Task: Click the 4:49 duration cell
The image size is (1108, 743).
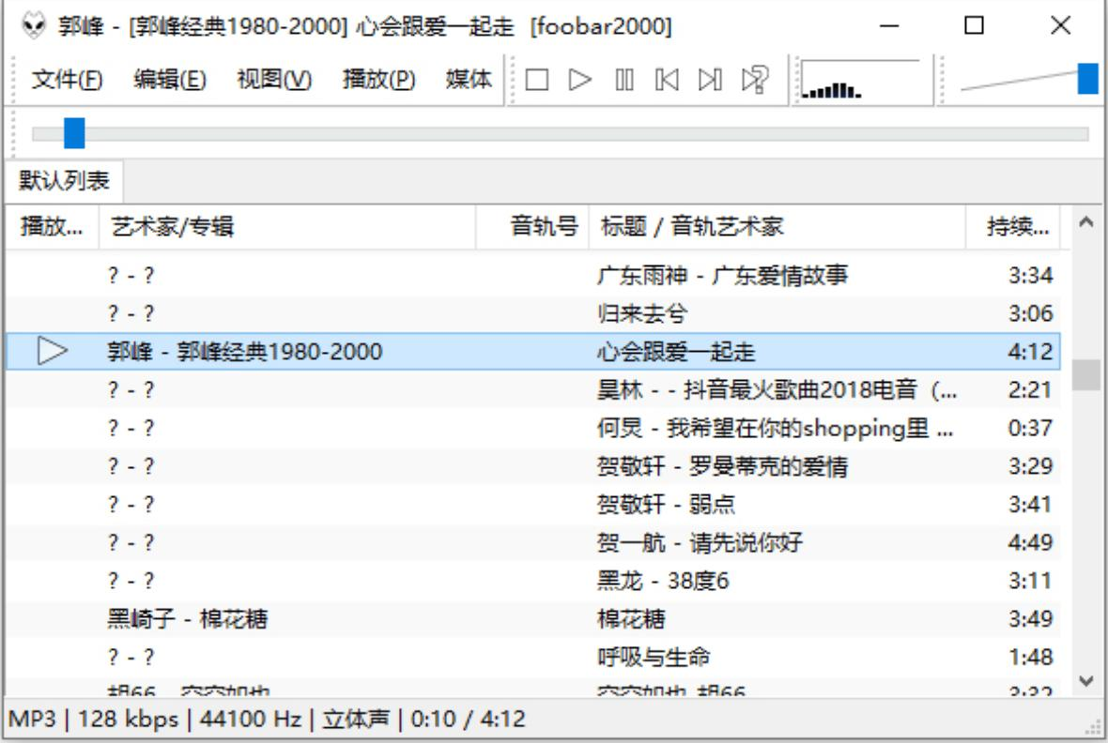Action: tap(1030, 541)
